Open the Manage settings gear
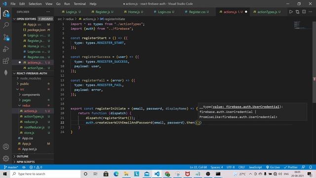 (6, 158)
